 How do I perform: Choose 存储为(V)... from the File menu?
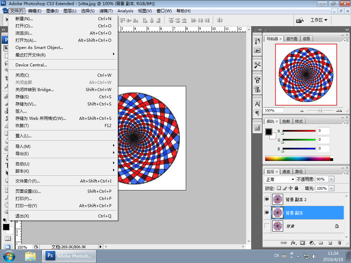tap(26, 104)
